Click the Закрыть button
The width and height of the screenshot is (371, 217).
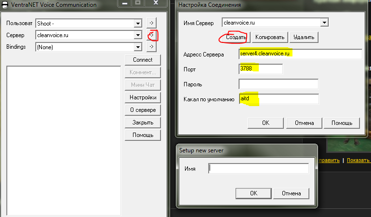pos(143,122)
